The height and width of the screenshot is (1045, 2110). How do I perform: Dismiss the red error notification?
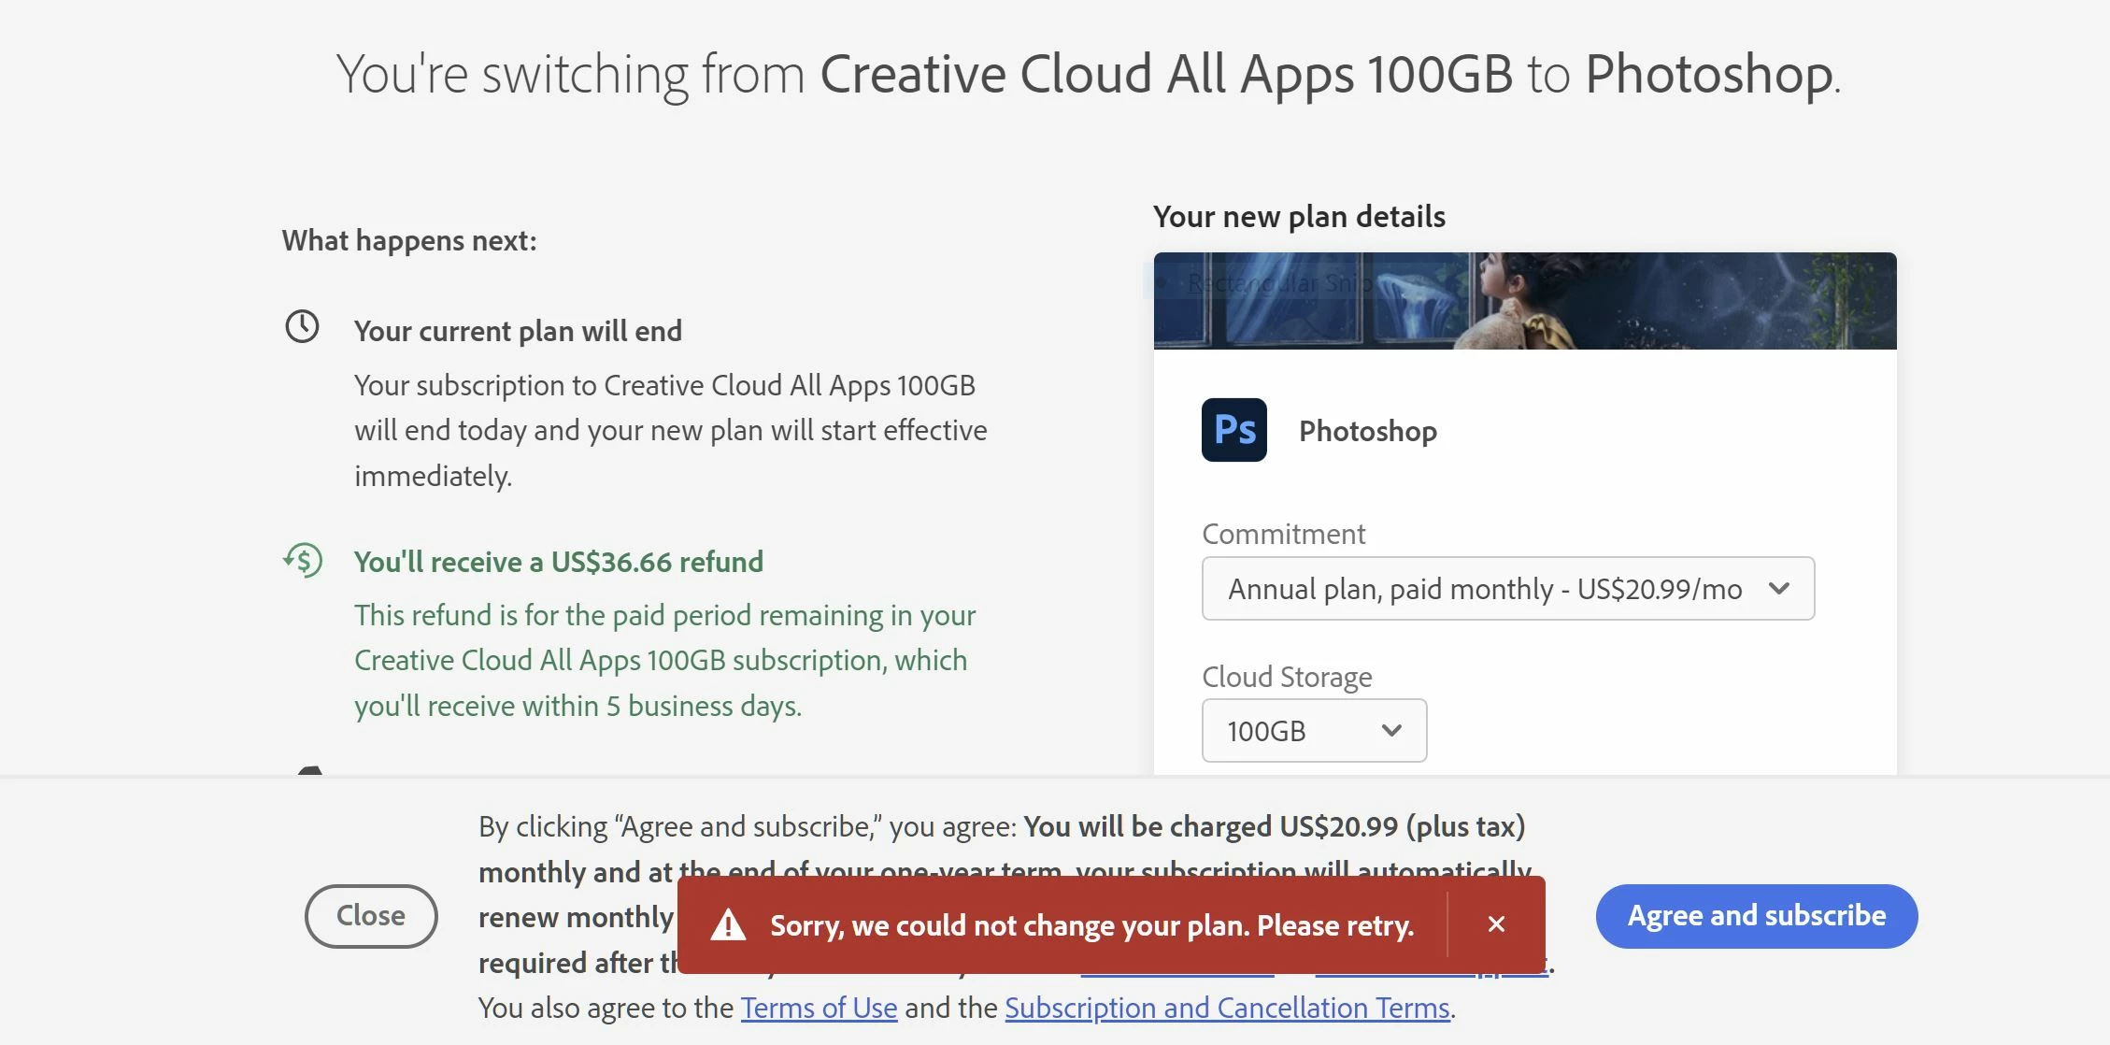[x=1496, y=924]
